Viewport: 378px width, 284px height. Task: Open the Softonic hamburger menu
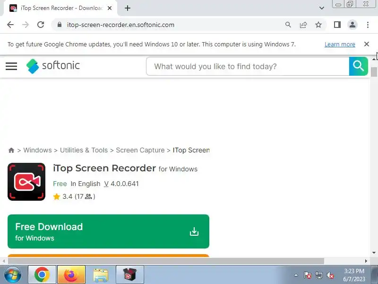(11, 66)
